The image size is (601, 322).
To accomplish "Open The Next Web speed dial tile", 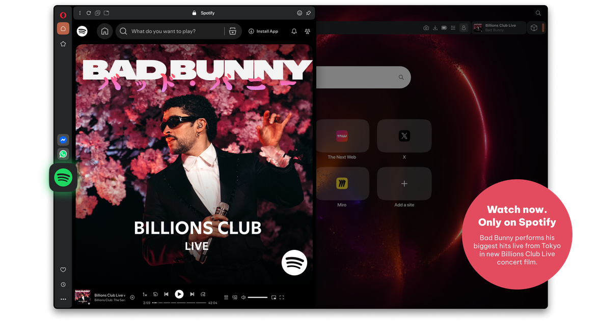I will click(x=342, y=136).
